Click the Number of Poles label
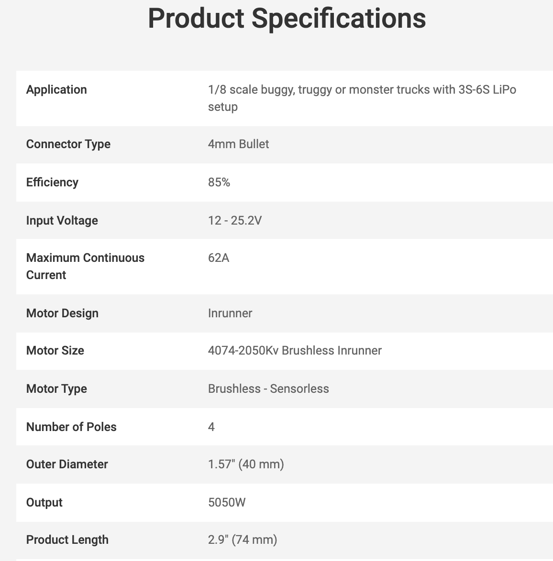This screenshot has height=561, width=553. (71, 427)
